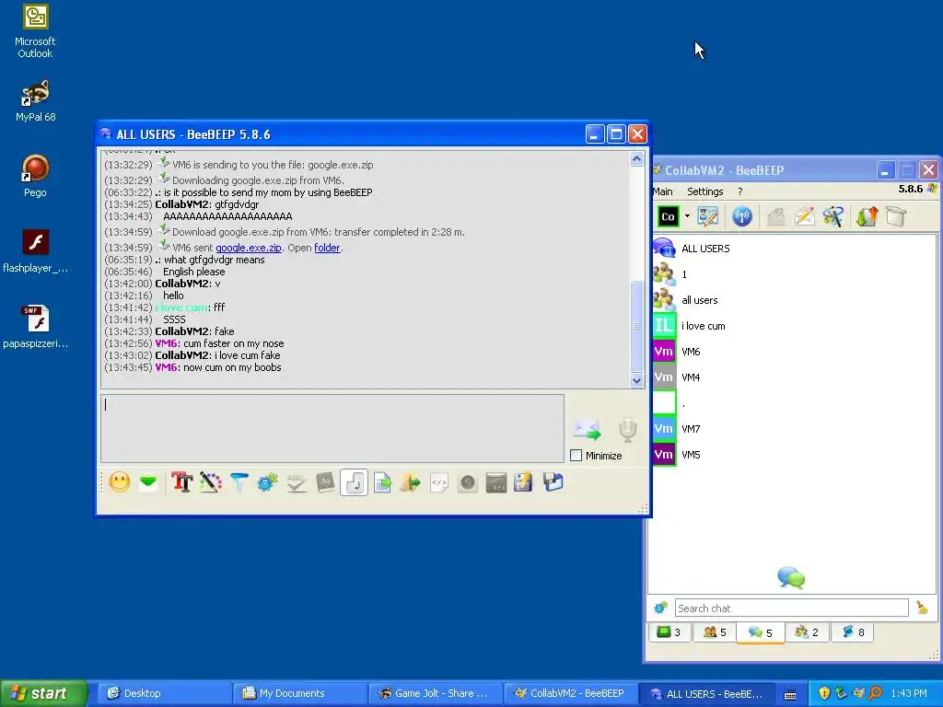Click the green envelope icon in chat toolbar

pyautogui.click(x=148, y=482)
